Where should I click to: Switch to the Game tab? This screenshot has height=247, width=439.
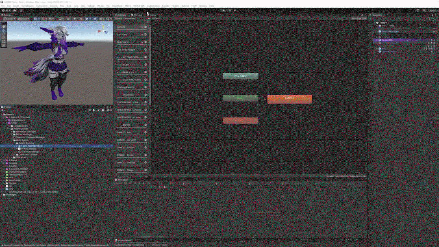click(x=152, y=15)
